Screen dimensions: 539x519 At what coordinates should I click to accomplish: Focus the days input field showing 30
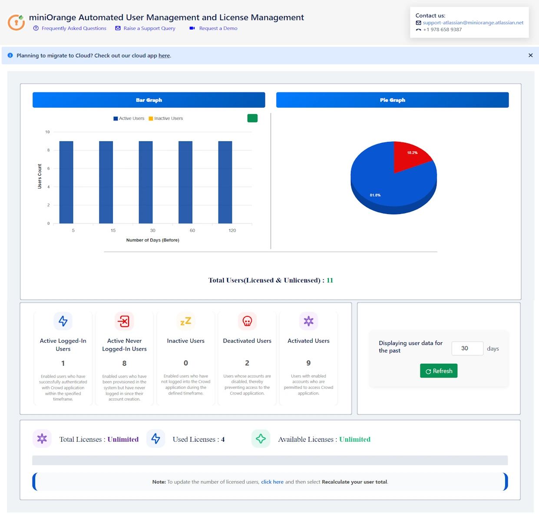click(467, 348)
